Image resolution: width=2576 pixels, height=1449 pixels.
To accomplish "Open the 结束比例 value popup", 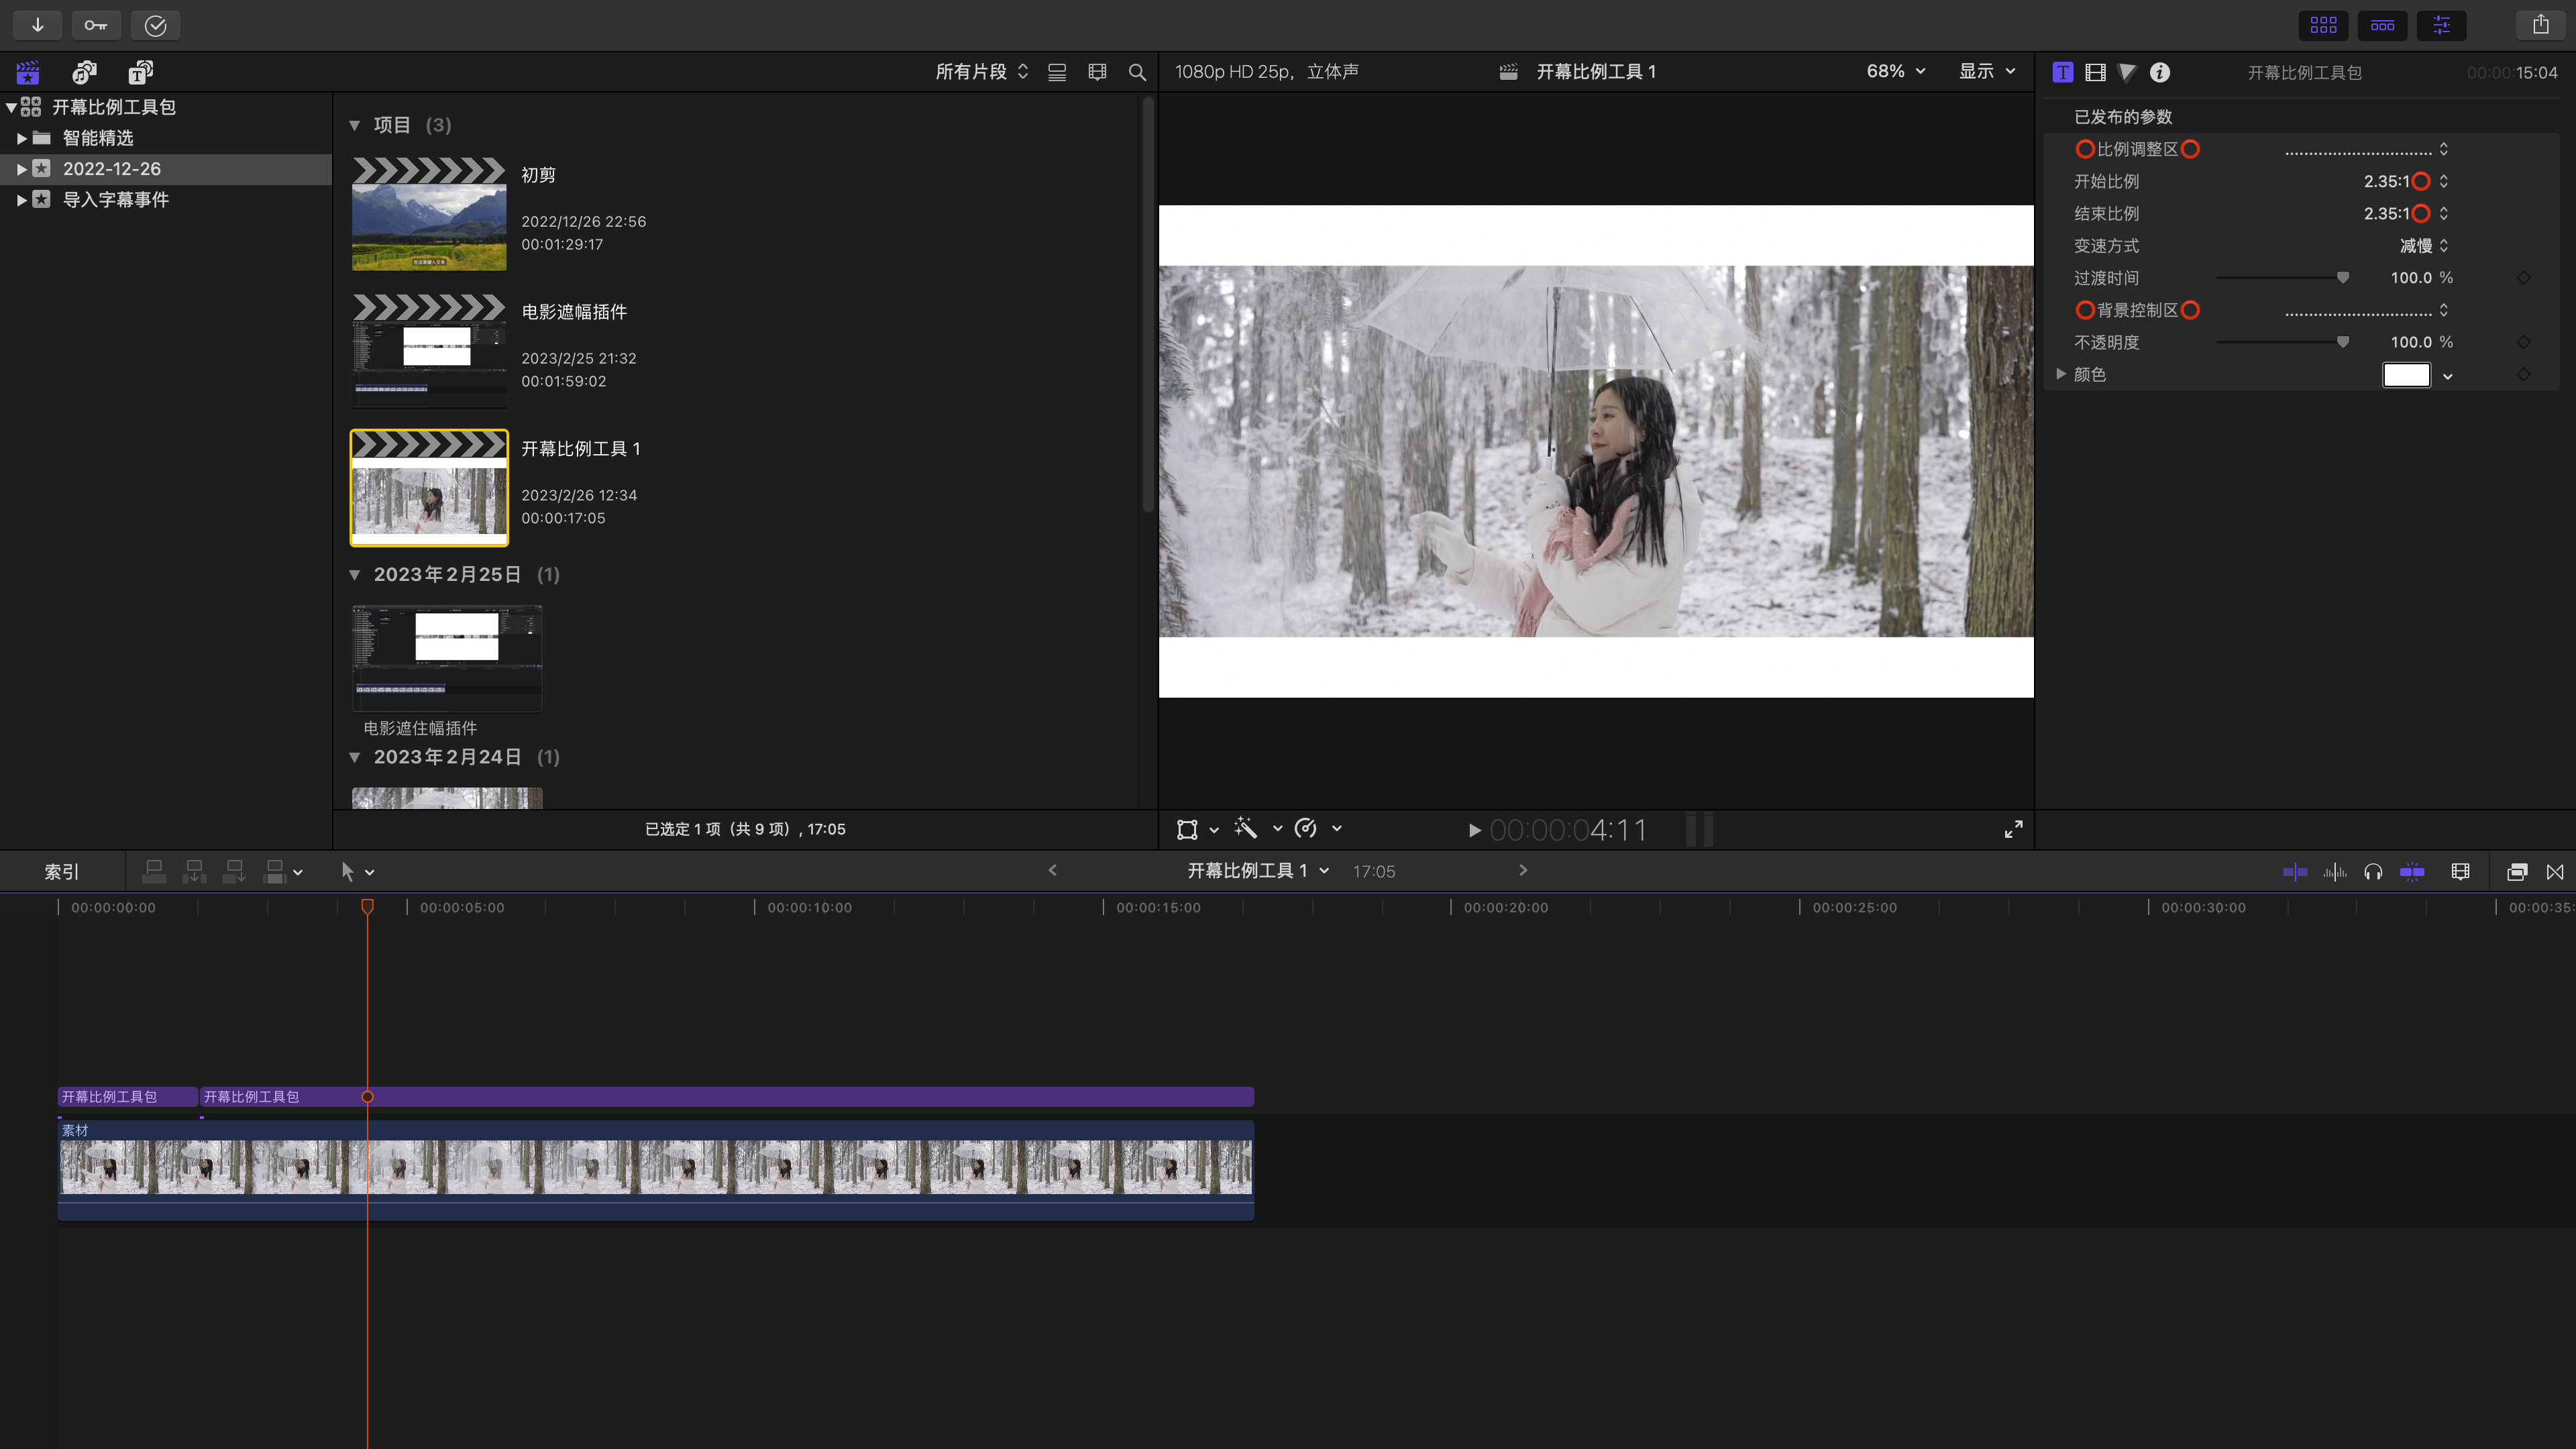I will (x=2405, y=213).
